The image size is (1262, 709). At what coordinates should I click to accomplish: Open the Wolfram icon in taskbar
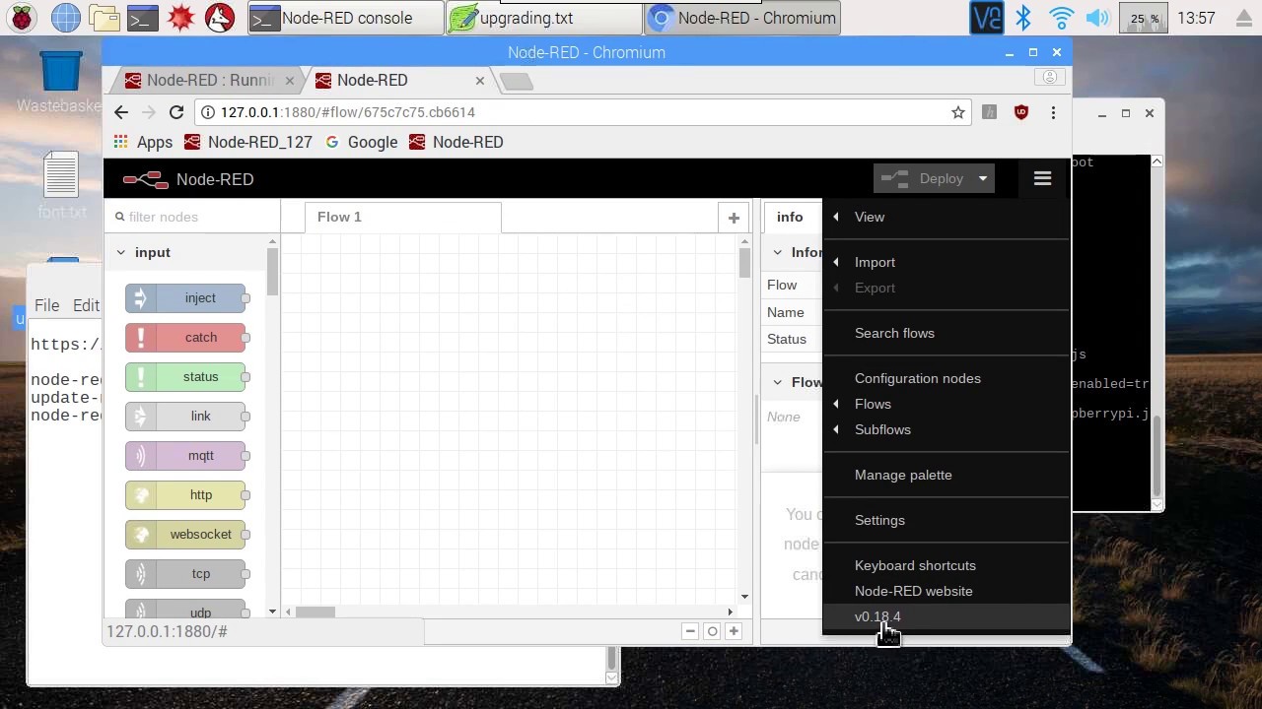(219, 18)
